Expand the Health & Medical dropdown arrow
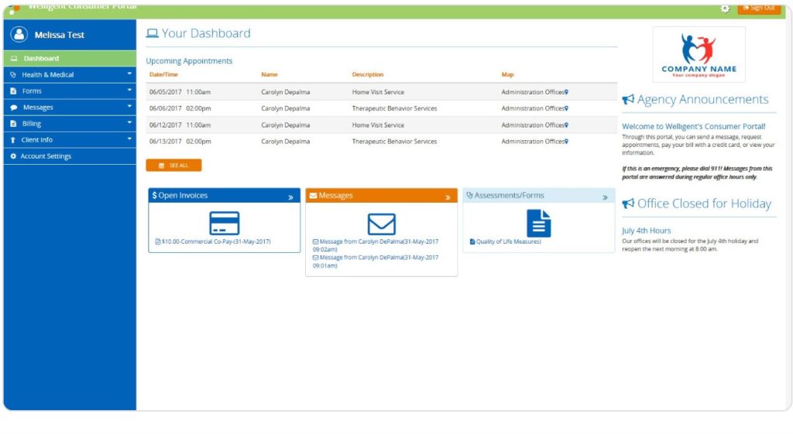 [129, 73]
